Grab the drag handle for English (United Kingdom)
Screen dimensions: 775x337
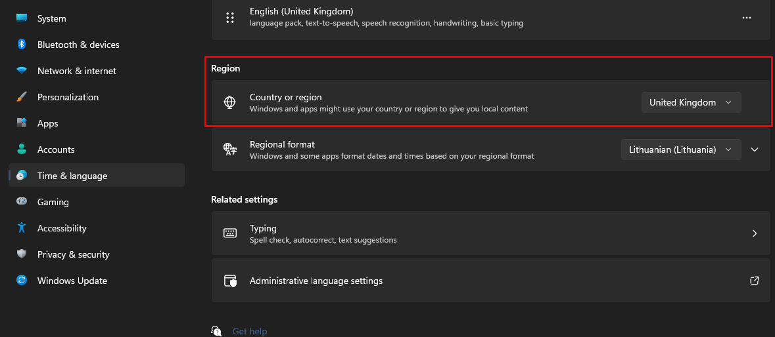click(230, 18)
